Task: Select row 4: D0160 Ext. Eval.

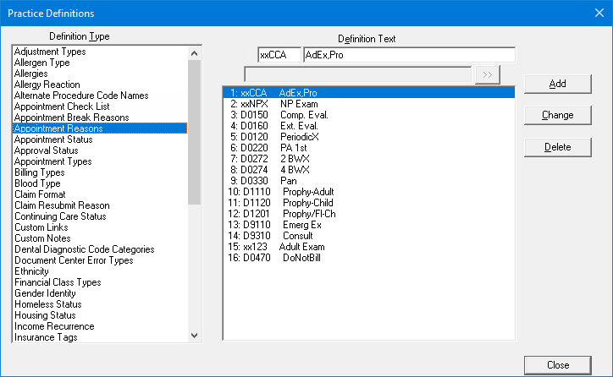Action: [369, 126]
